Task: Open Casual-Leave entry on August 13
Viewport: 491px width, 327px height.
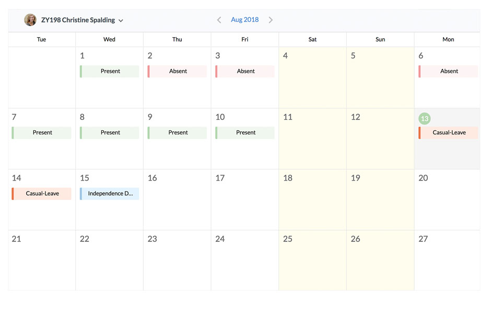Action: [x=448, y=132]
